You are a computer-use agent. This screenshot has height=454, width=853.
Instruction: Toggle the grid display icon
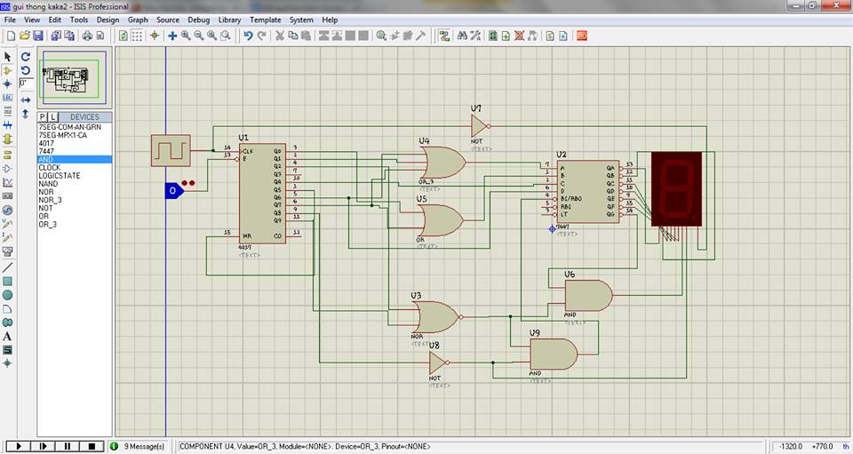click(x=137, y=36)
